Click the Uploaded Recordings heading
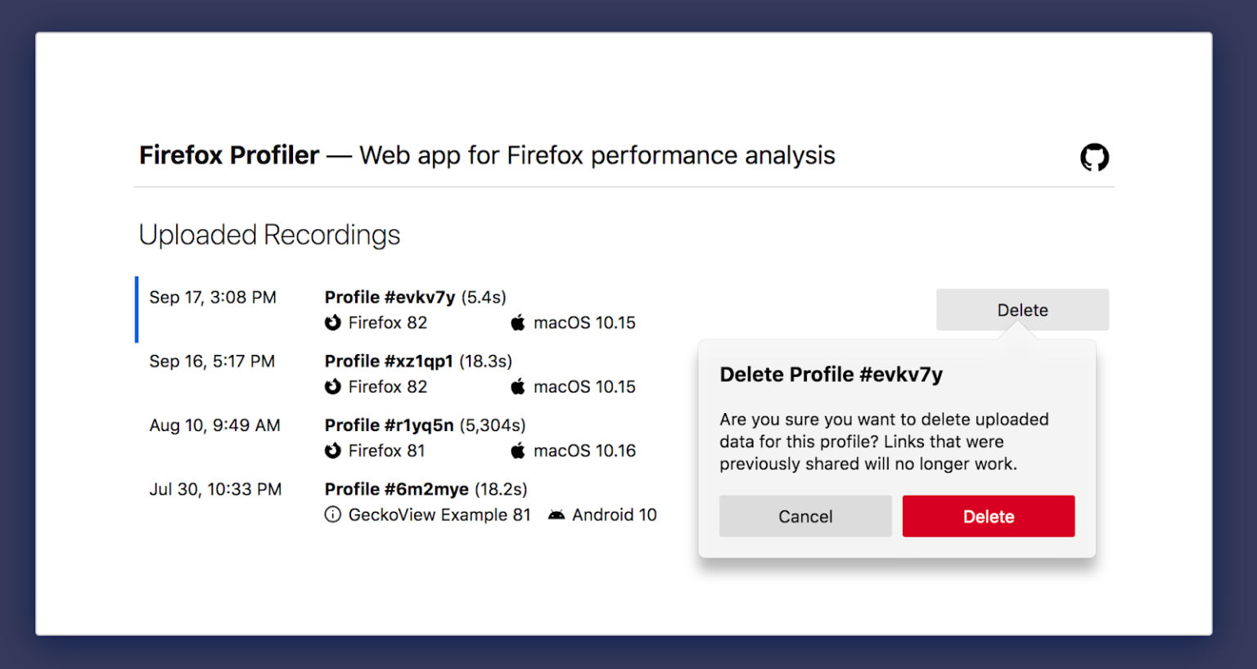 click(x=270, y=235)
